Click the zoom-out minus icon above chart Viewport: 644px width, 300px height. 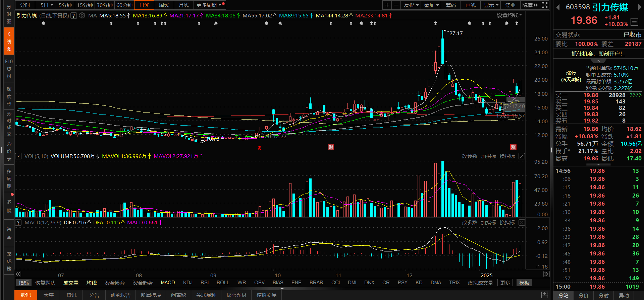click(x=396, y=5)
